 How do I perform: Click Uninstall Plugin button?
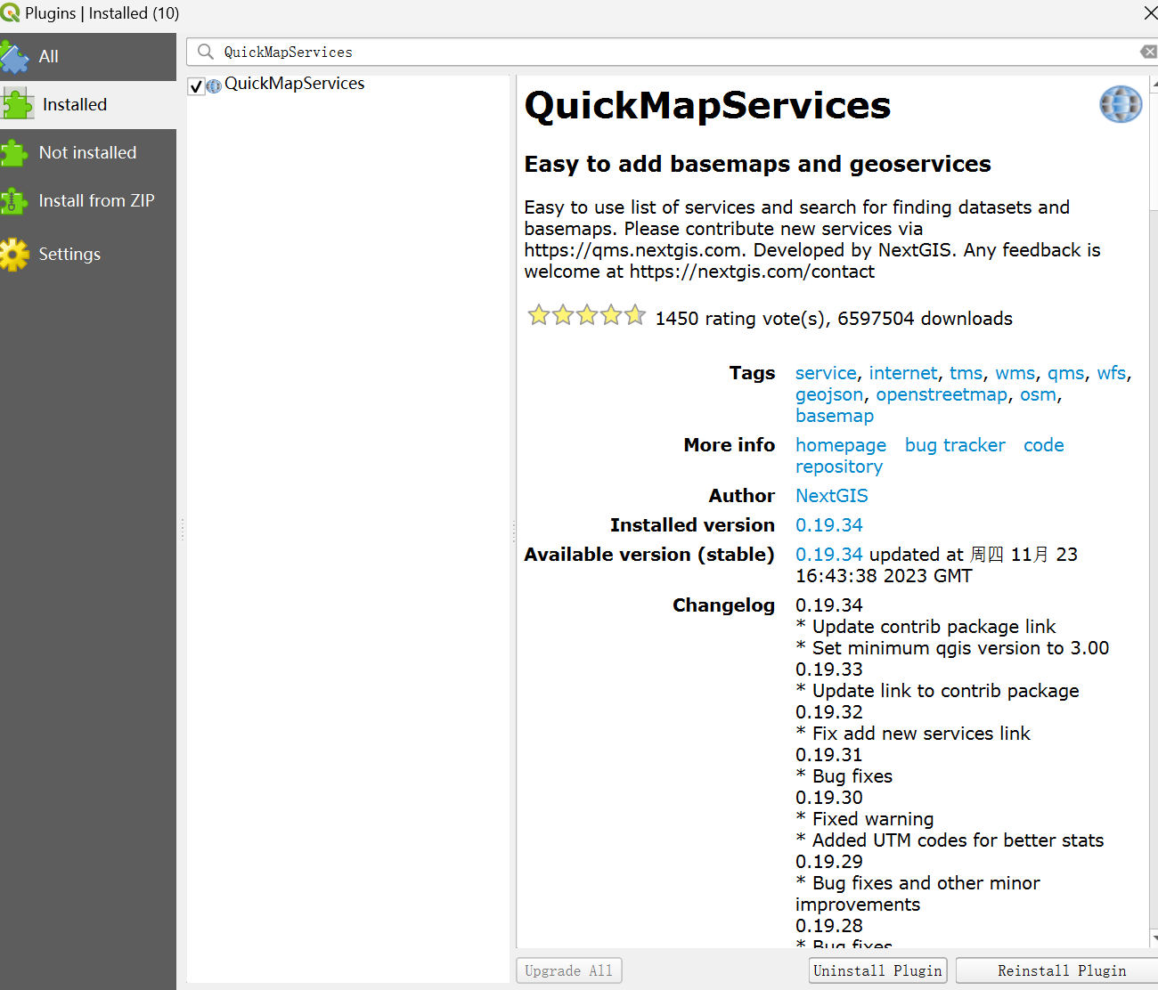(878, 970)
